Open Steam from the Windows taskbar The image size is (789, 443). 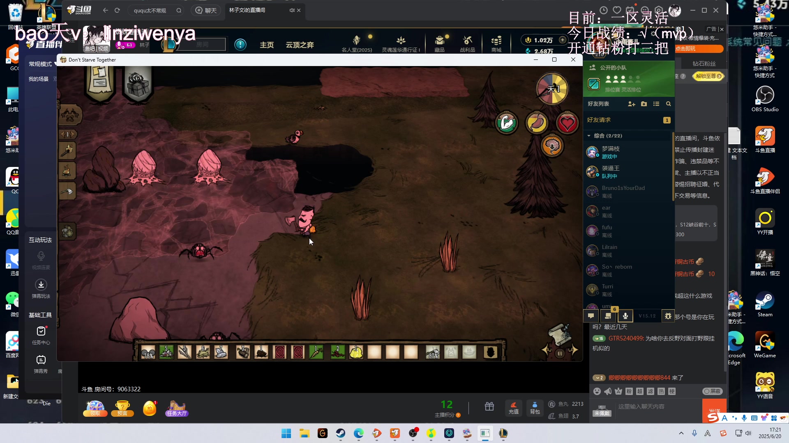tap(341, 433)
